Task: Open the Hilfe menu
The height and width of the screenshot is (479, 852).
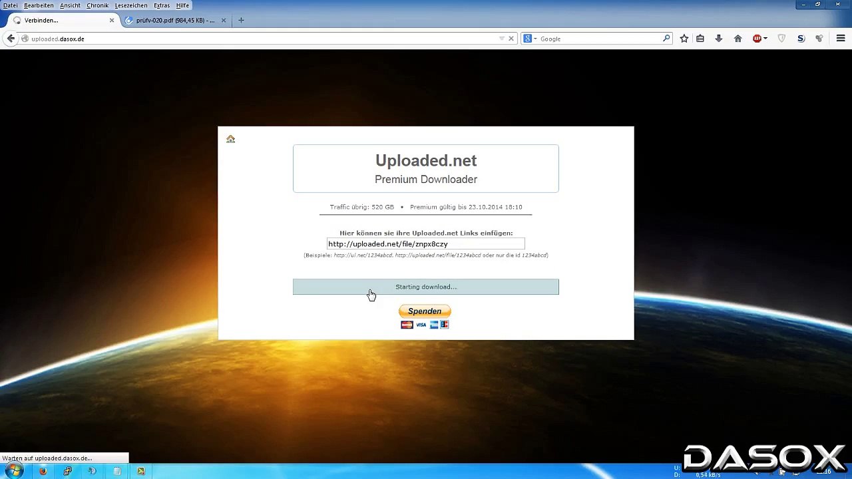Action: pyautogui.click(x=182, y=5)
